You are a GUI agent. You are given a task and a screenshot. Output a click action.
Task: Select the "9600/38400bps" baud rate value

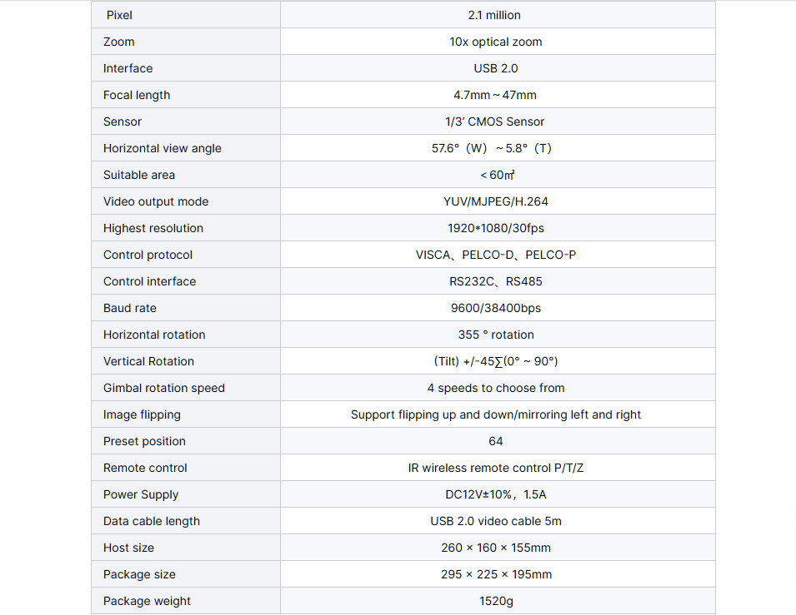pos(496,308)
